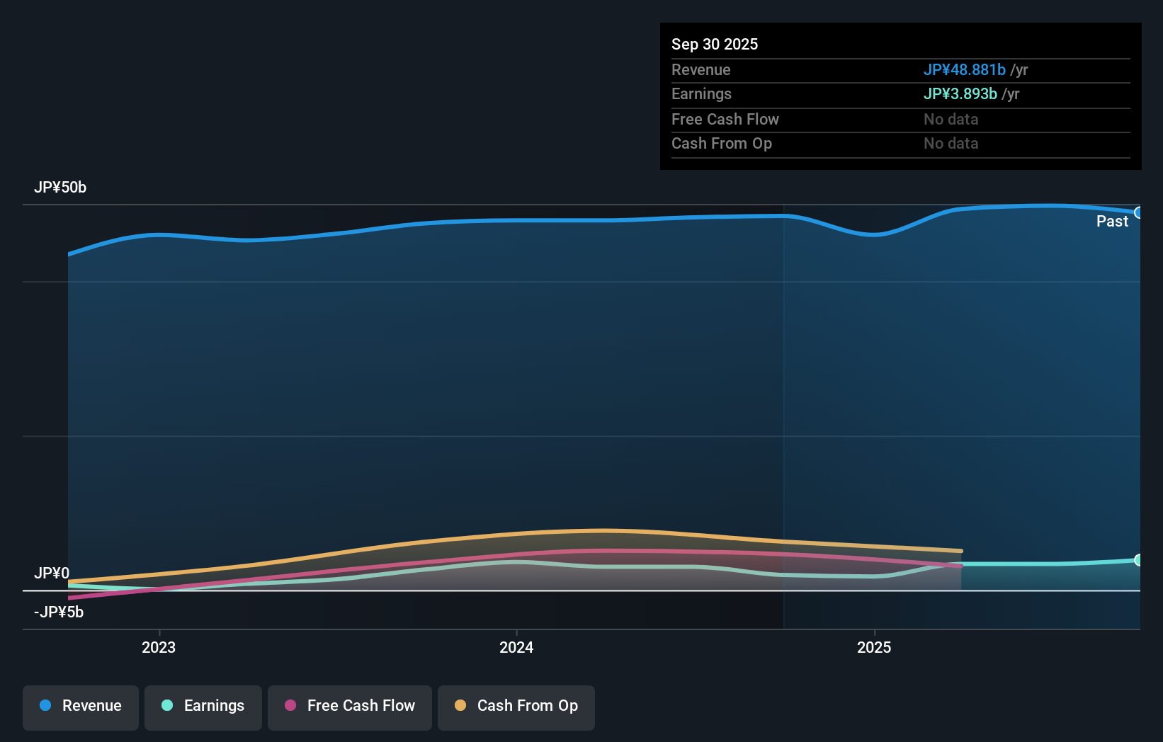This screenshot has height=742, width=1163.
Task: Toggle the Cash From Op series visibility
Action: (516, 706)
